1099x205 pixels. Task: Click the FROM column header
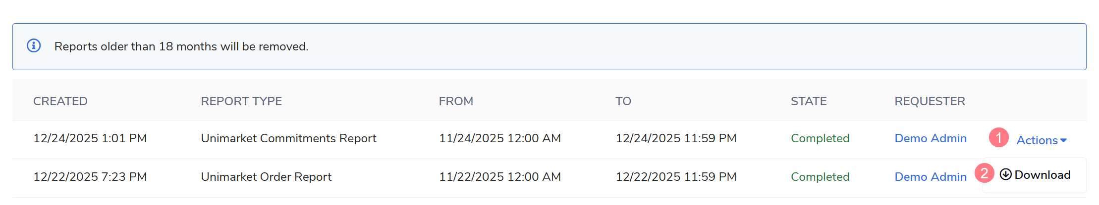click(456, 101)
